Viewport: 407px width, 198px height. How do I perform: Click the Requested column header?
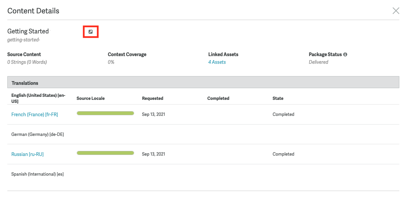tap(152, 98)
